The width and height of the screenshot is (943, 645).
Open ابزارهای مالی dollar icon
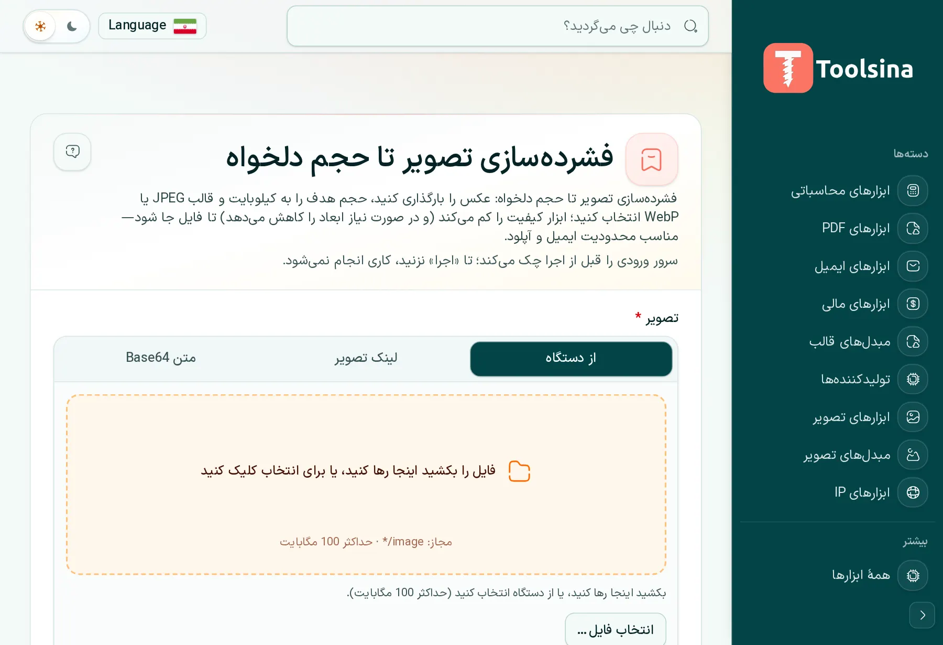point(913,304)
